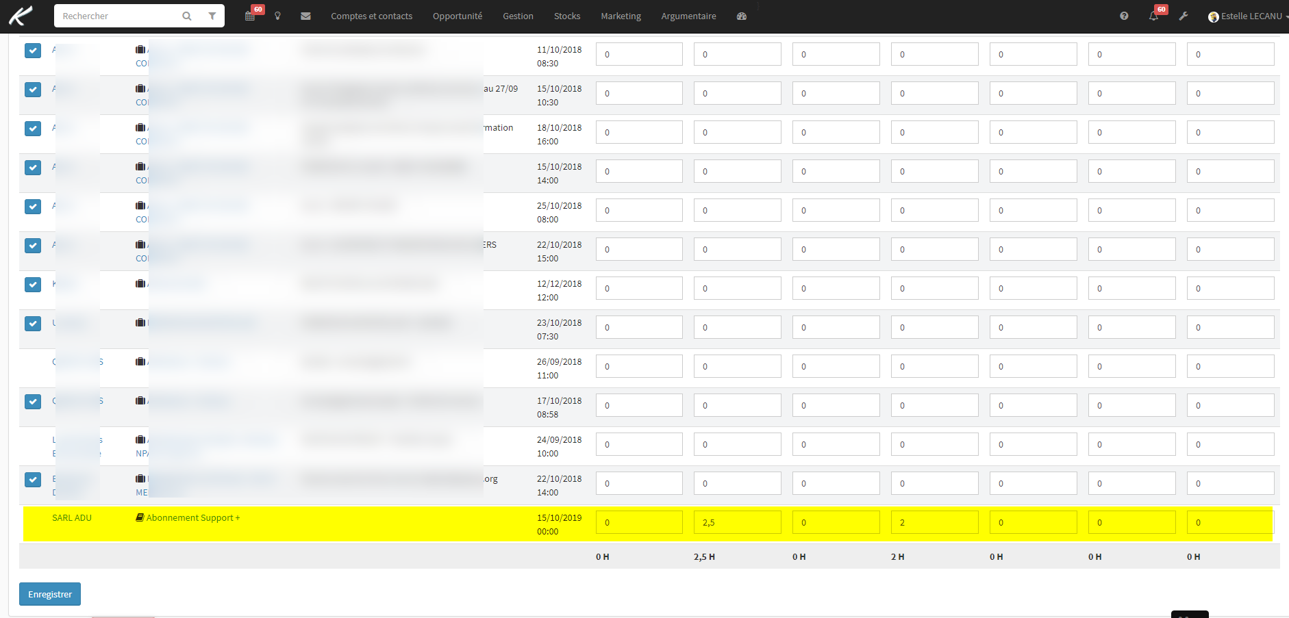This screenshot has height=618, width=1289.
Task: Uncheck the 11/10/2018 08:30 row checkbox
Action: click(33, 51)
